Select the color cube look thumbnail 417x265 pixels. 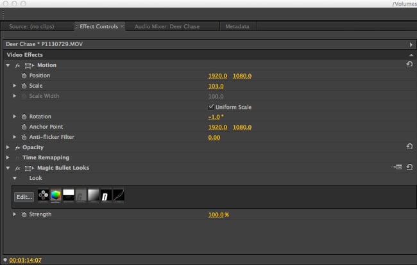(56, 196)
